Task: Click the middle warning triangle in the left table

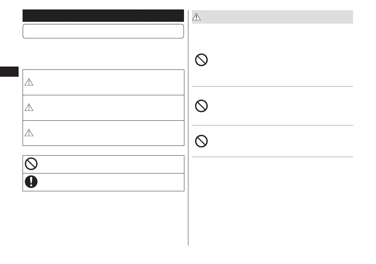Action: point(29,108)
